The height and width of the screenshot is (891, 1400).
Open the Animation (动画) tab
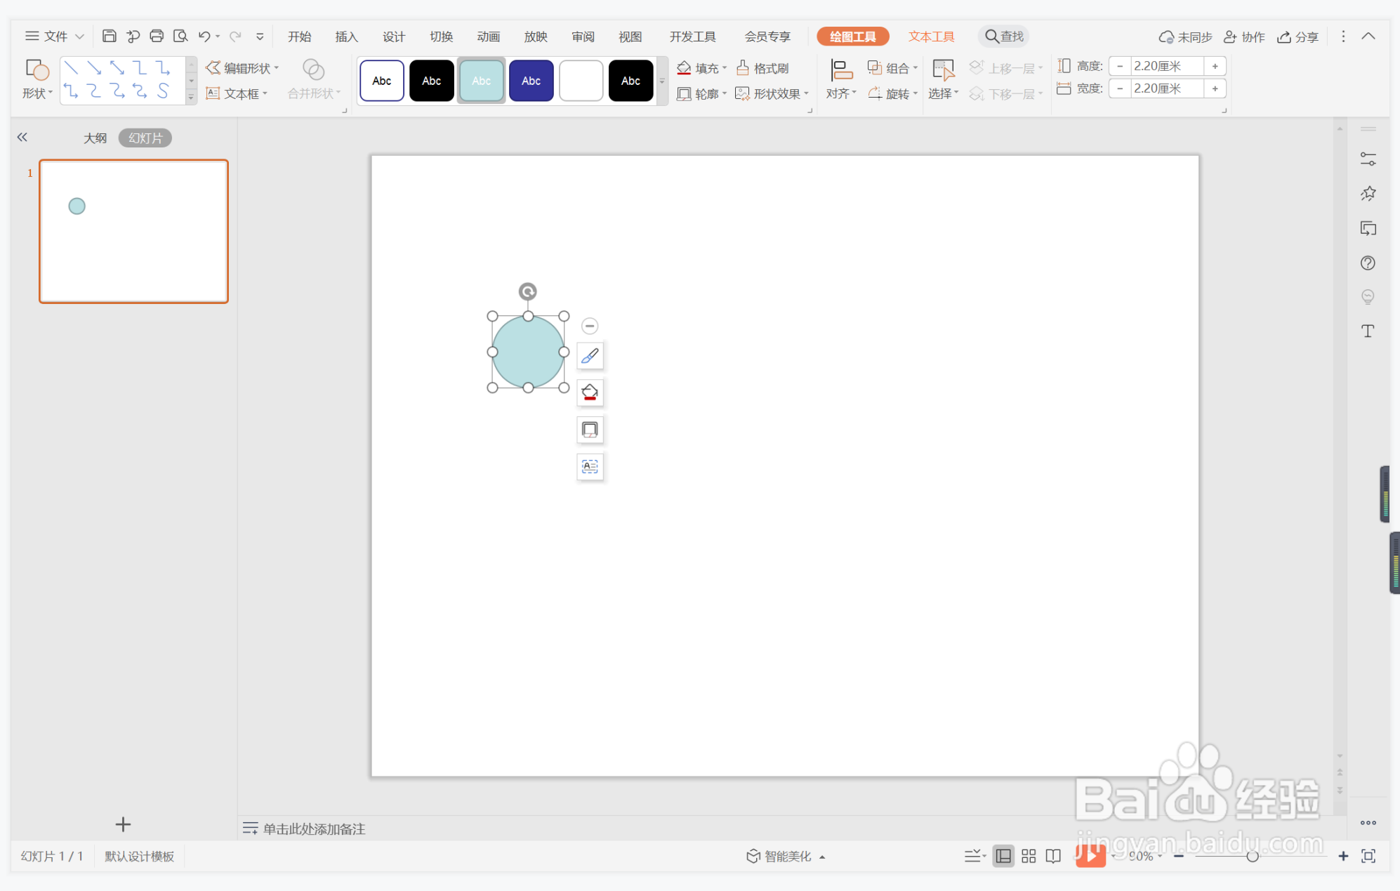point(489,37)
